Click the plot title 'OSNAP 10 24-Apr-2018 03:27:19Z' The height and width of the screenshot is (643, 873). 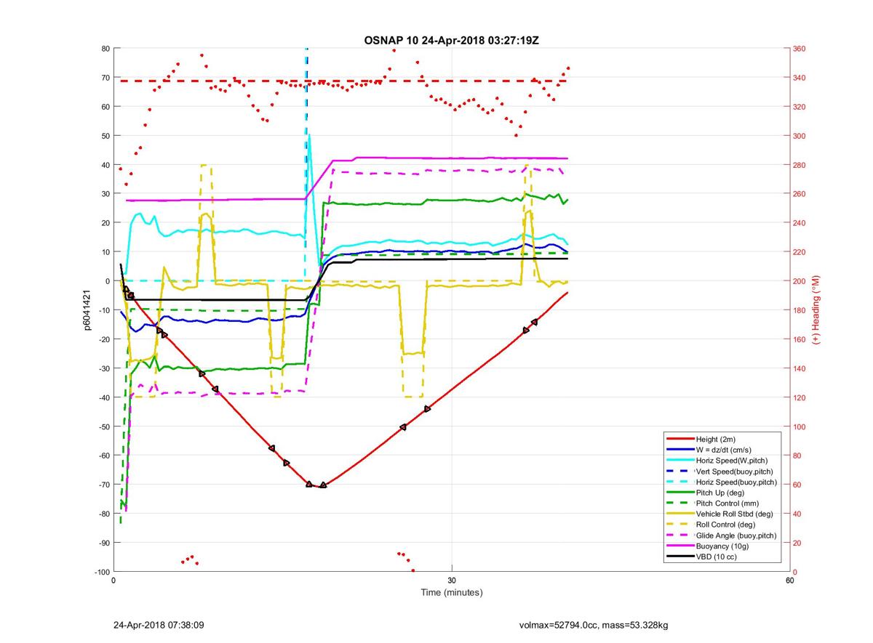click(451, 40)
